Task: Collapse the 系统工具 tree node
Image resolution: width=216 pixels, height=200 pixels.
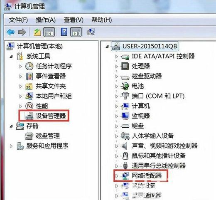Action: point(11,57)
